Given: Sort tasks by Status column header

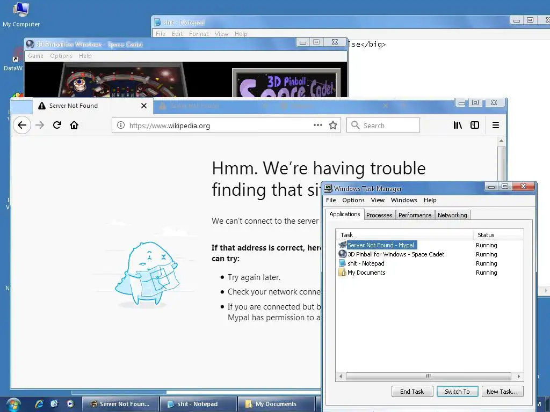Looking at the screenshot, I should 498,235.
